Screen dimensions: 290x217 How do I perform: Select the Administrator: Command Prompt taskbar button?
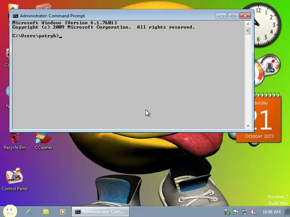point(100,212)
